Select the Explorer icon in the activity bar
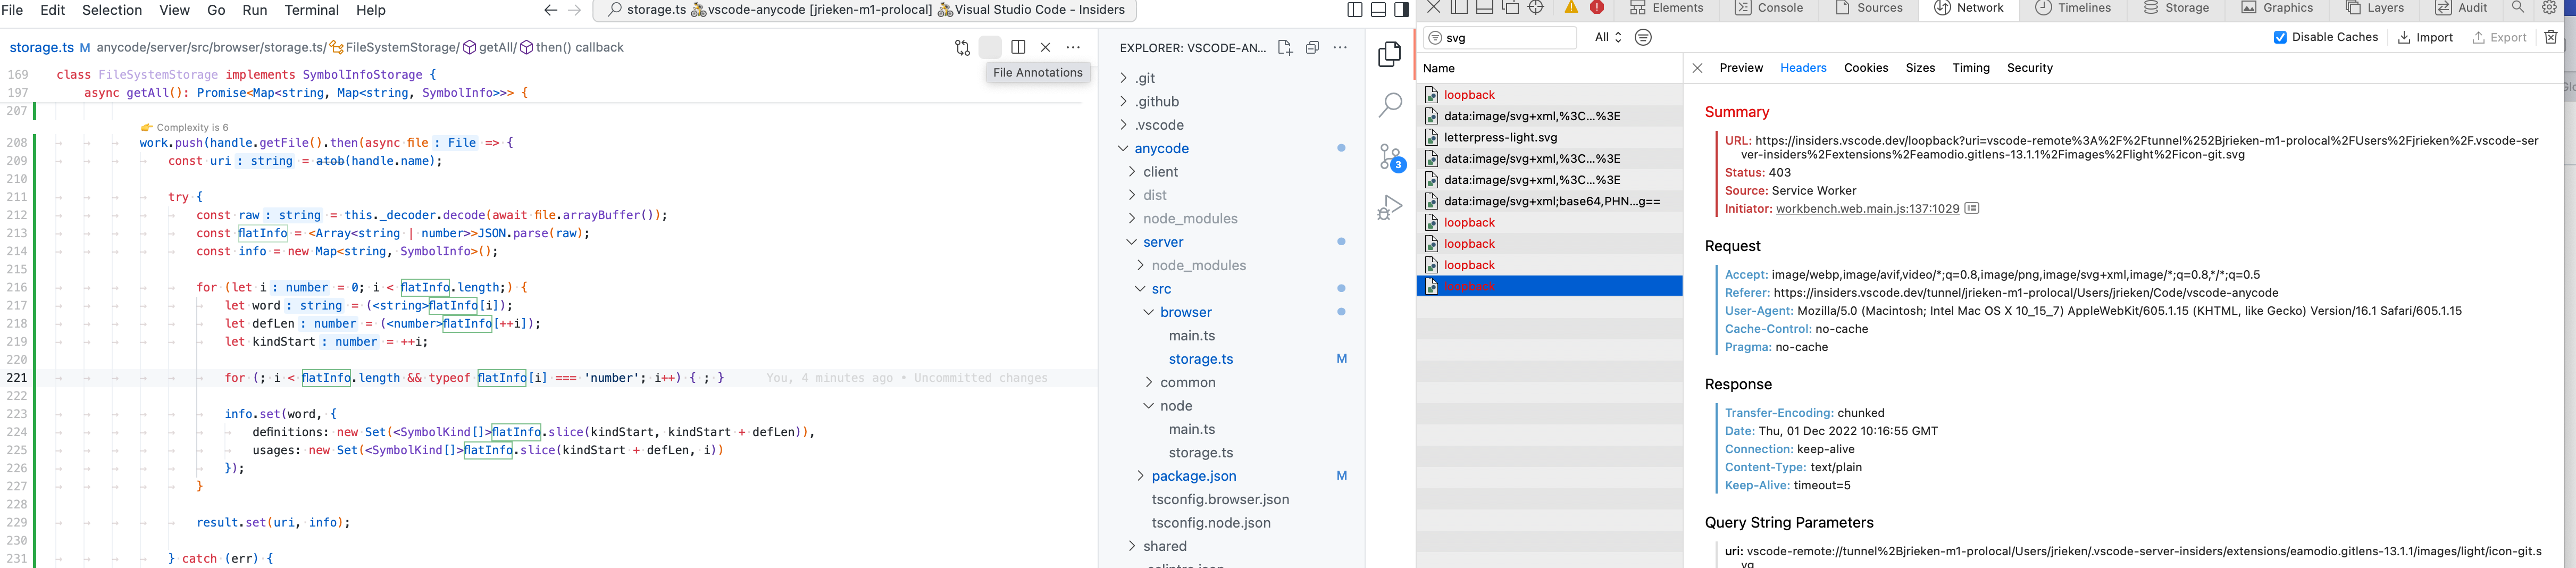Viewport: 2576px width, 568px height. coord(1389,54)
